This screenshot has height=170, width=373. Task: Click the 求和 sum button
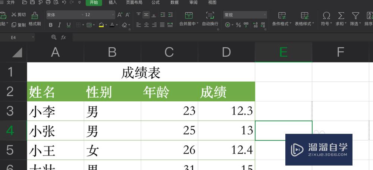pos(341,19)
